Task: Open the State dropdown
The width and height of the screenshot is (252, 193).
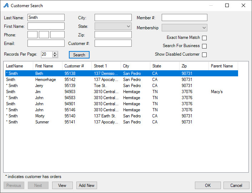Action: 113,26
